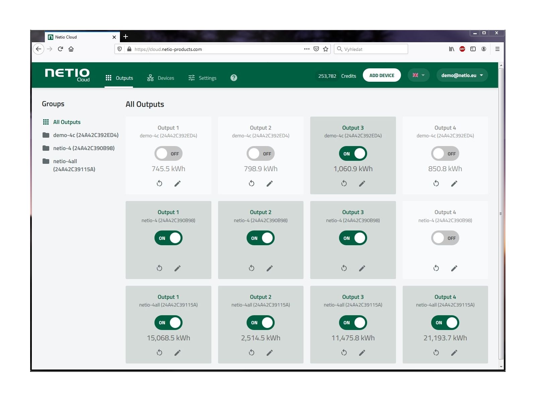Restart Output 1 of netio-4all
536x402 pixels.
point(159,352)
